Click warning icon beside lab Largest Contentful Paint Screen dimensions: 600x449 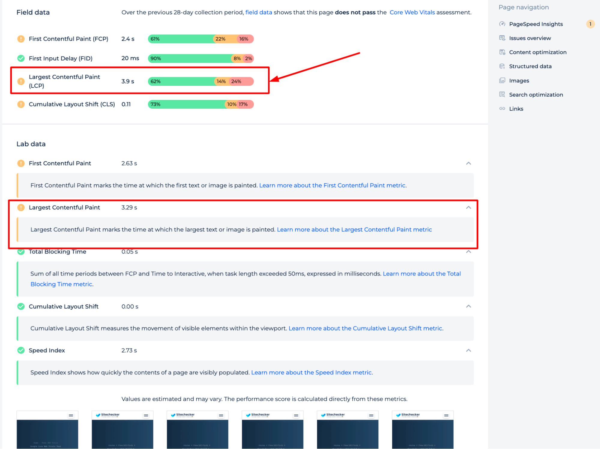click(x=21, y=207)
